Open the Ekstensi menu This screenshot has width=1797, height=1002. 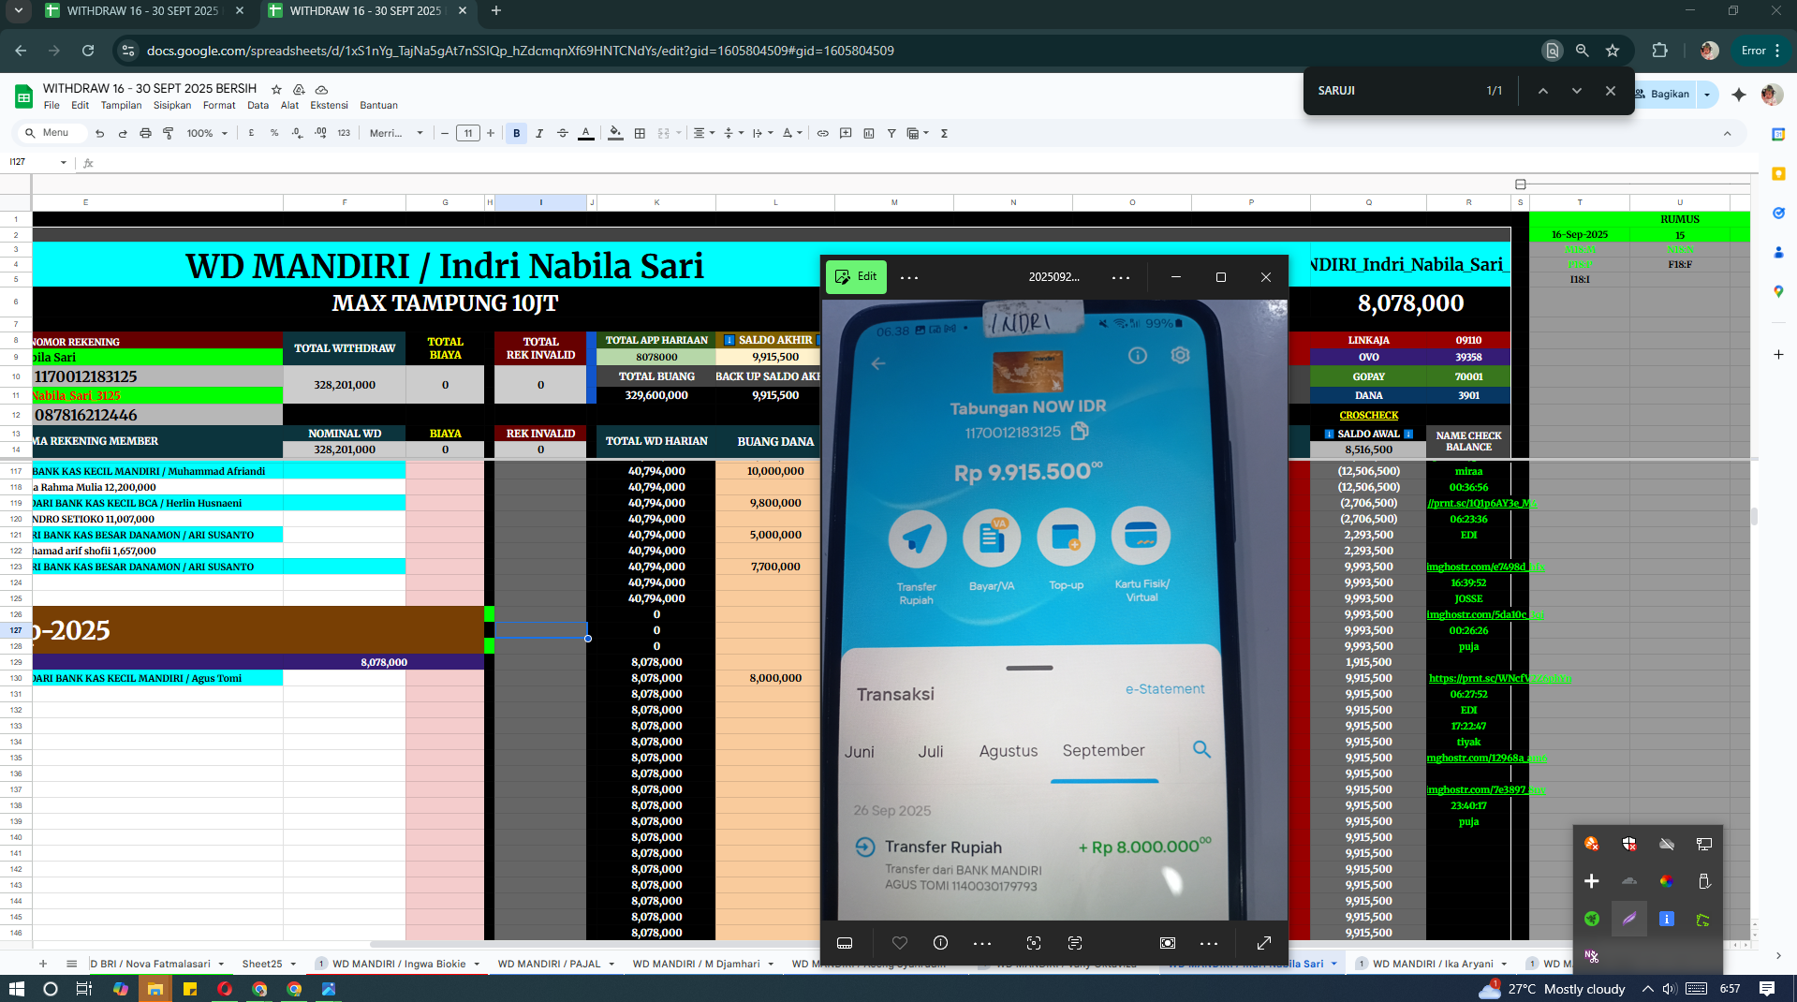[x=329, y=105]
